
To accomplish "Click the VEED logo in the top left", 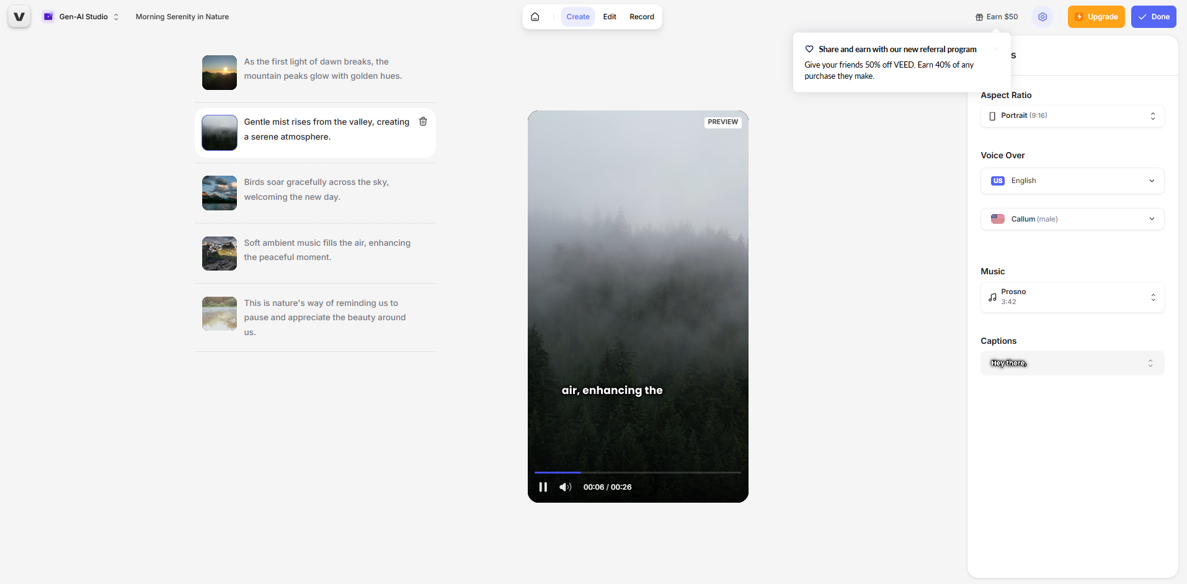I will pos(17,16).
